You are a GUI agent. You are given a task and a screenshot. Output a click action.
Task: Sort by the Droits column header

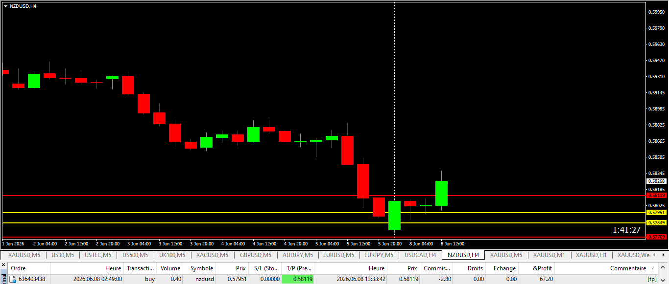pos(470,268)
